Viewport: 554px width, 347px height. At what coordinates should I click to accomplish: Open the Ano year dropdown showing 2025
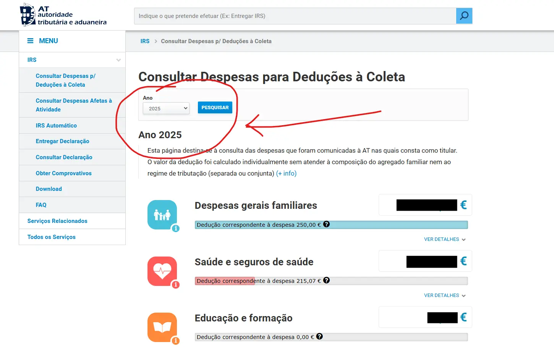pyautogui.click(x=166, y=108)
